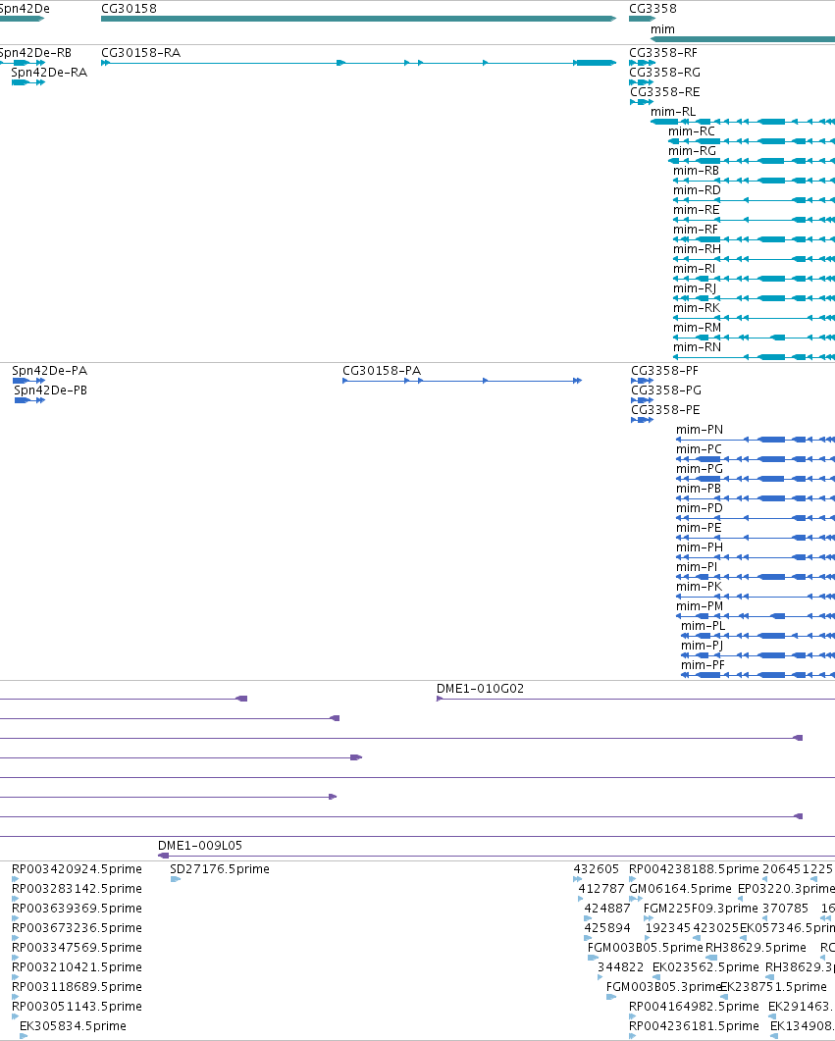Screen dimensions: 835x1041
Task: Click the mim-RN transcript label
Action: (697, 346)
